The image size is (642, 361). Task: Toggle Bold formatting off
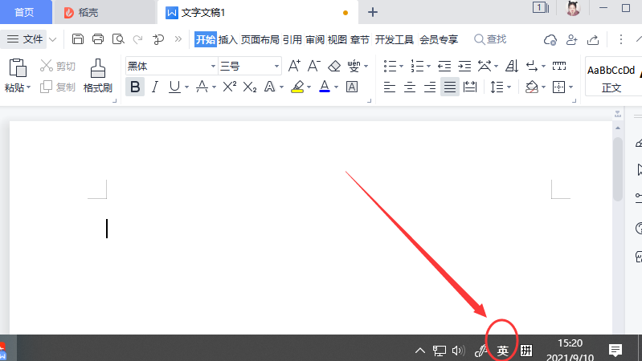[135, 87]
